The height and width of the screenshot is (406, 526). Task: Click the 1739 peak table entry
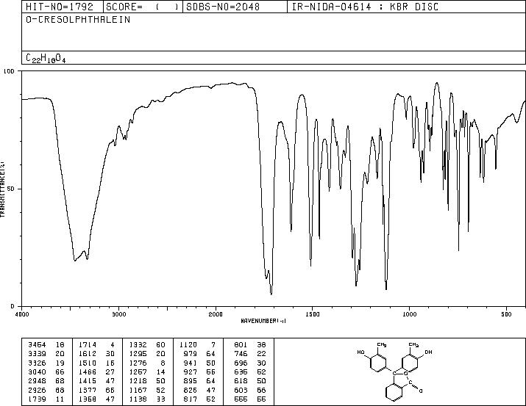(37, 399)
